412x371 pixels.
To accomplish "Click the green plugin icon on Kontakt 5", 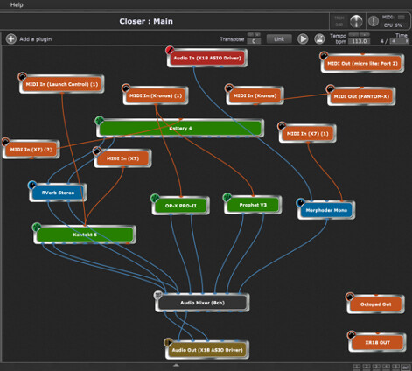I will tap(37, 227).
